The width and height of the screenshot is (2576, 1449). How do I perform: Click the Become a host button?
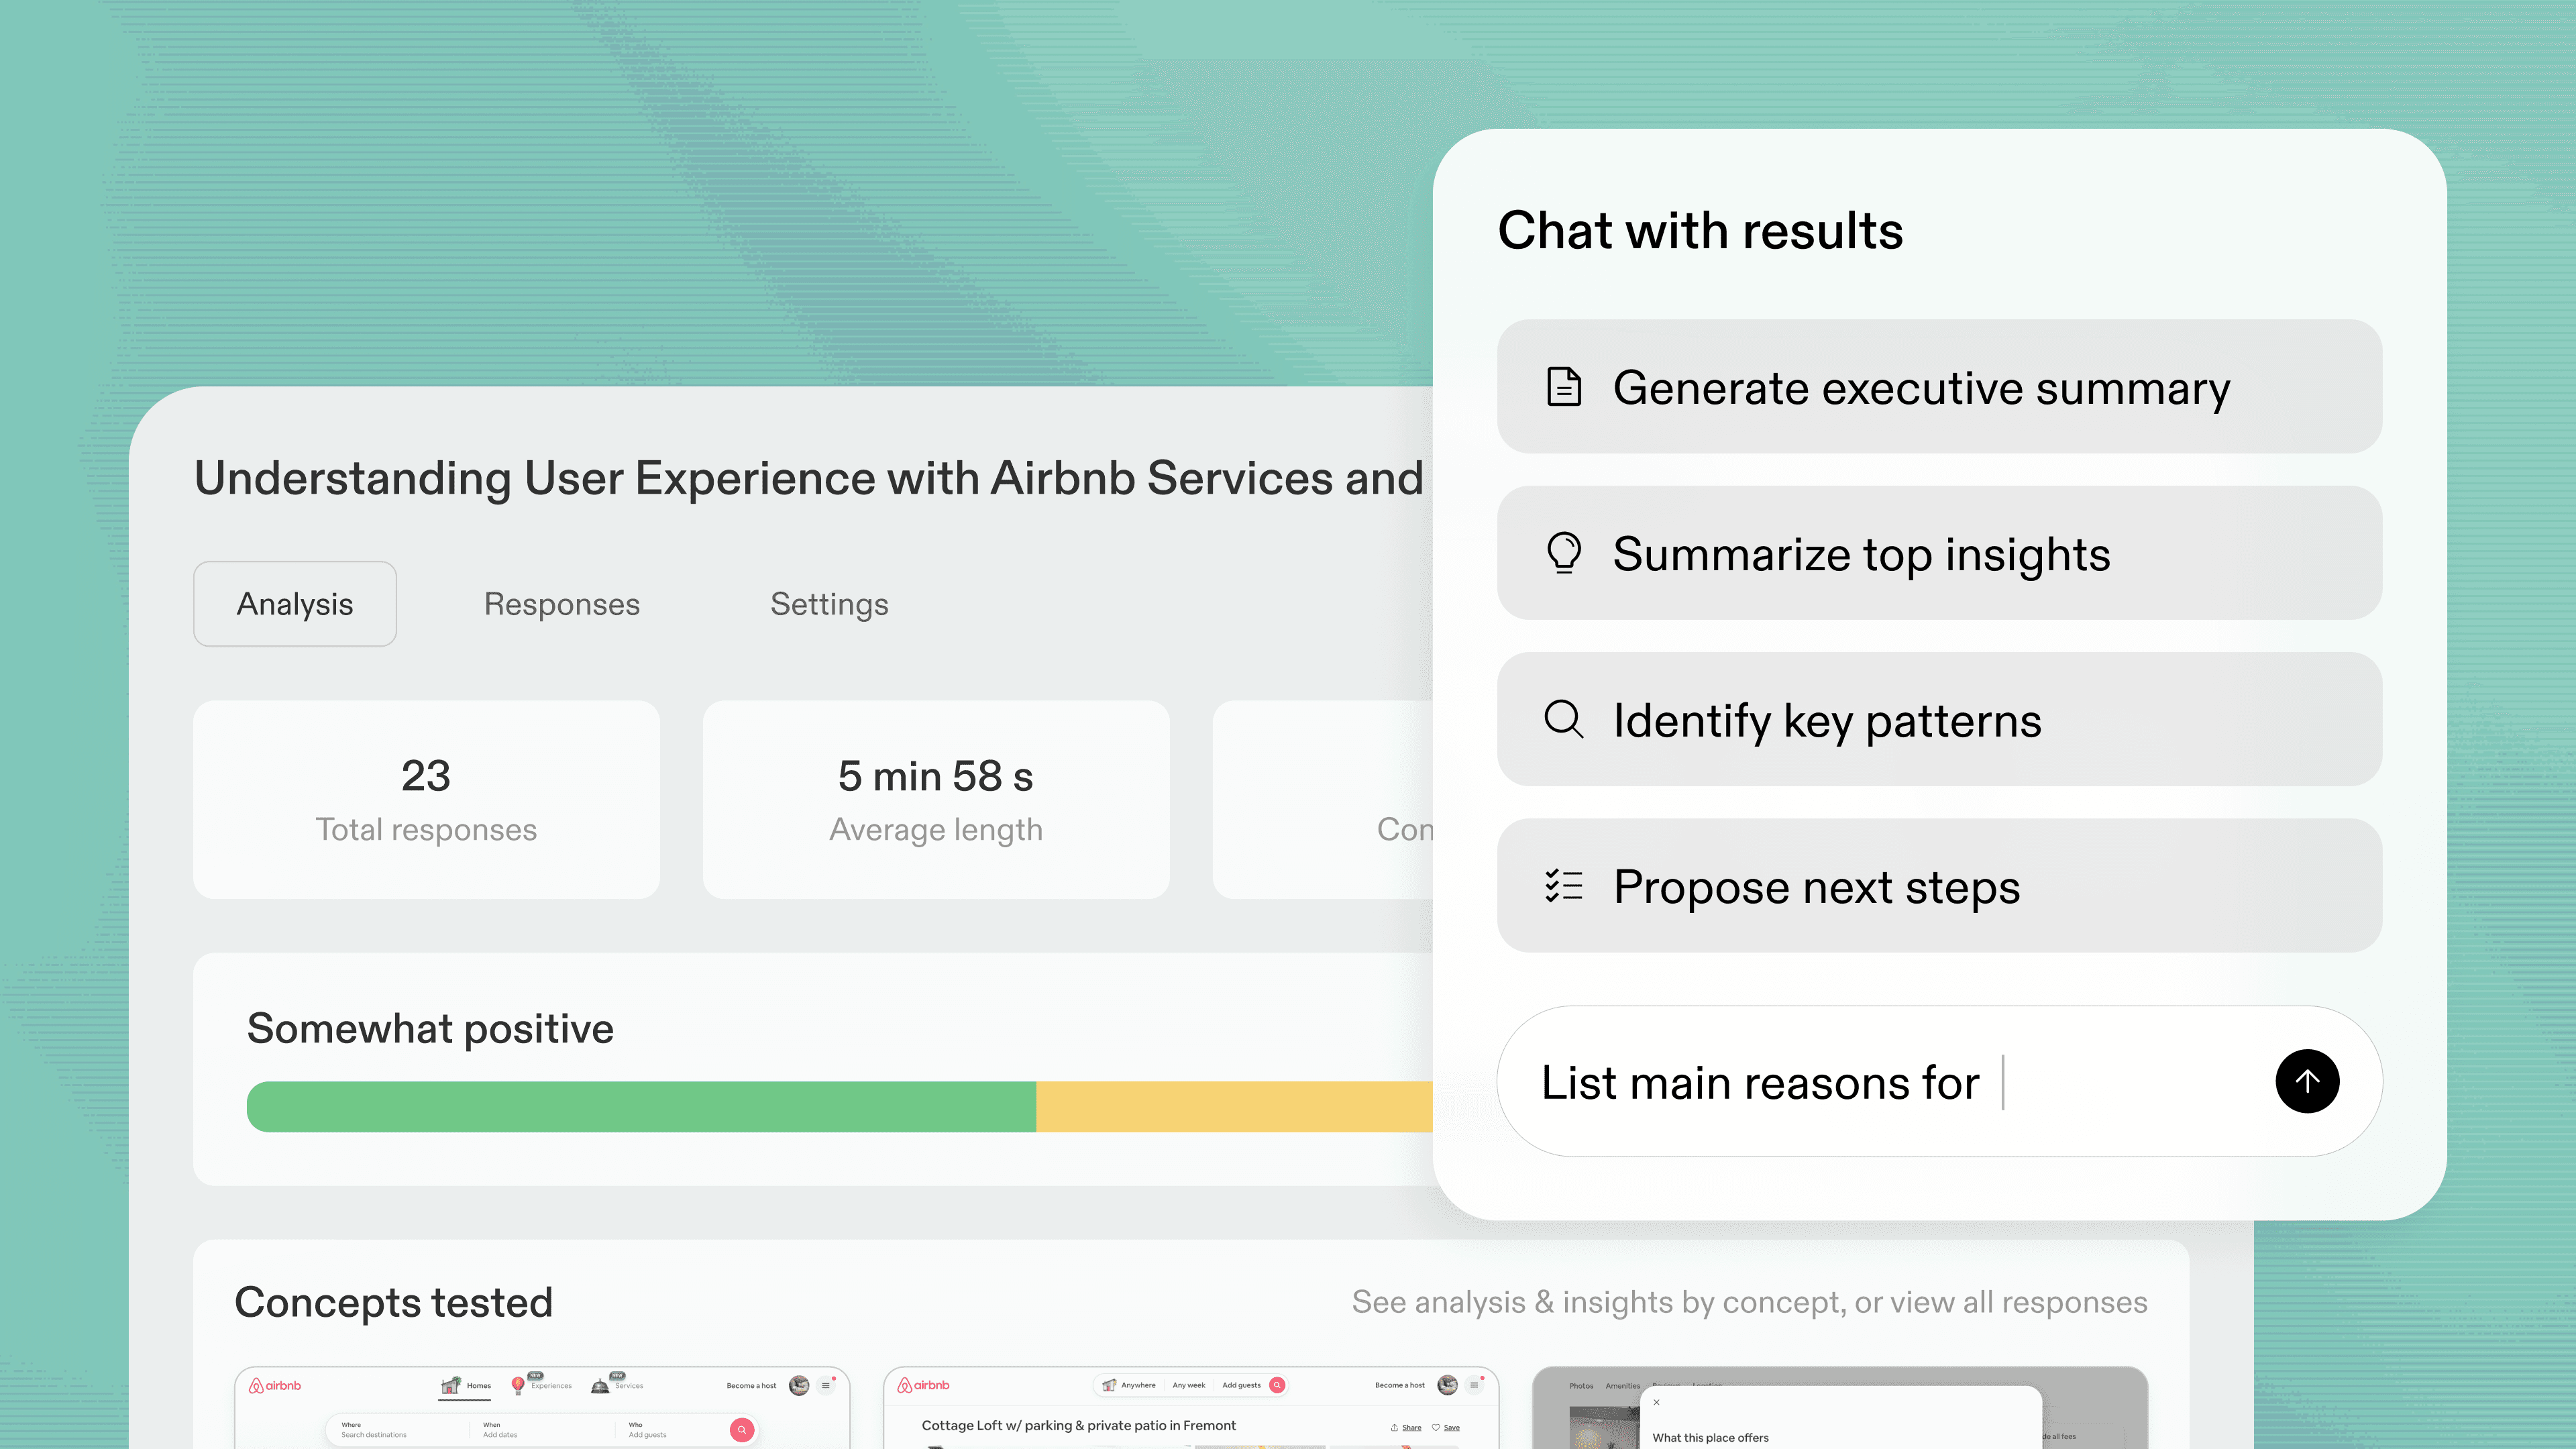(x=752, y=1386)
